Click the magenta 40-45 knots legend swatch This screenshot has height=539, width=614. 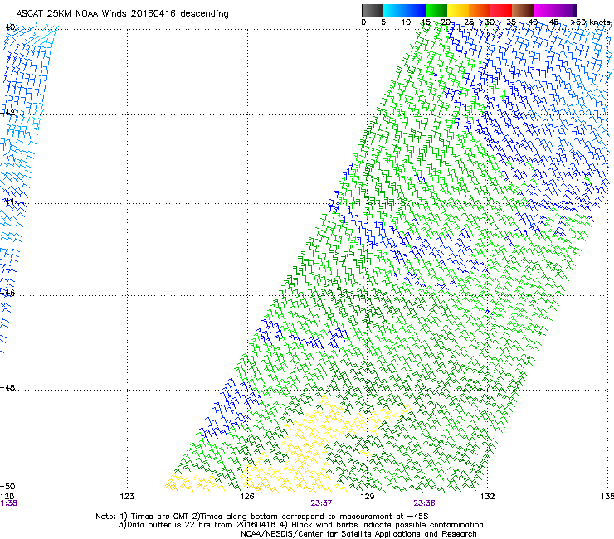[x=544, y=10]
